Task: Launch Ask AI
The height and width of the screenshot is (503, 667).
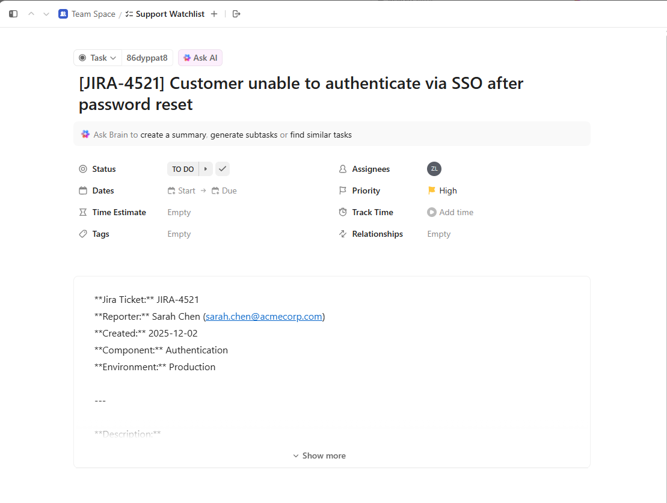Action: [200, 58]
